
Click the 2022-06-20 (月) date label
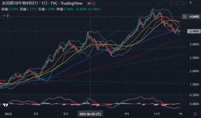[90, 114]
